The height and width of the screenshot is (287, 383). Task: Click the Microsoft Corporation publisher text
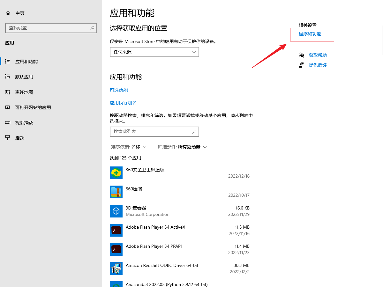(147, 214)
